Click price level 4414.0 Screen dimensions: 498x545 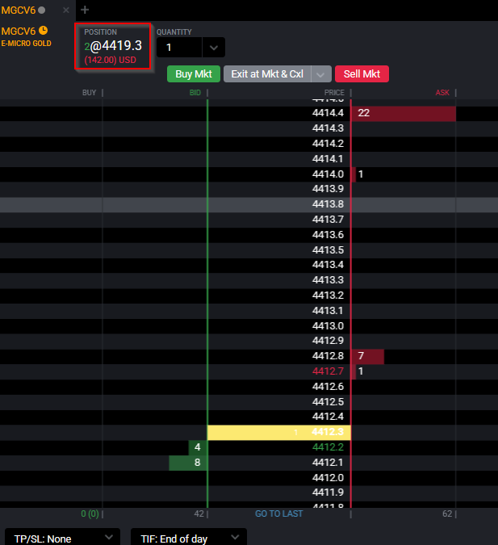coord(328,174)
